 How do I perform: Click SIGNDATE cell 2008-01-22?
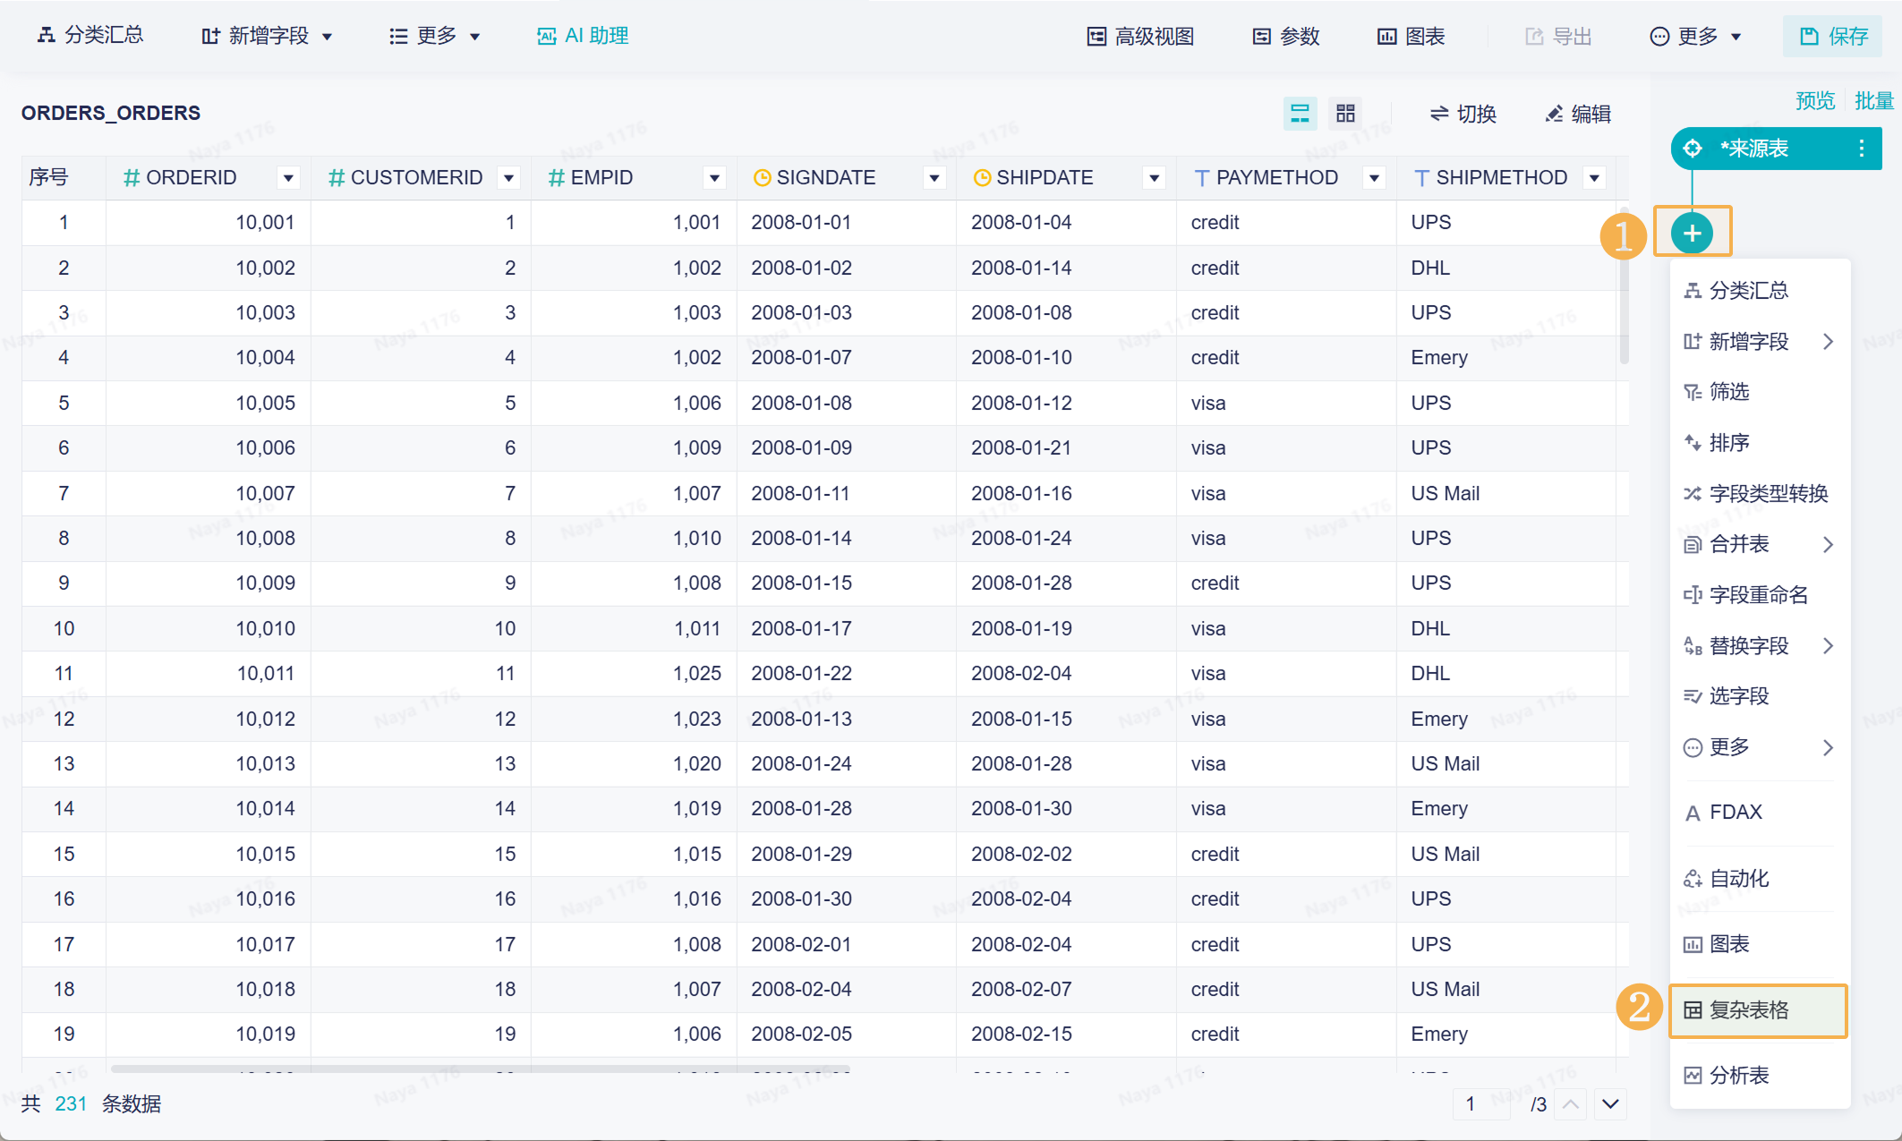click(x=846, y=673)
